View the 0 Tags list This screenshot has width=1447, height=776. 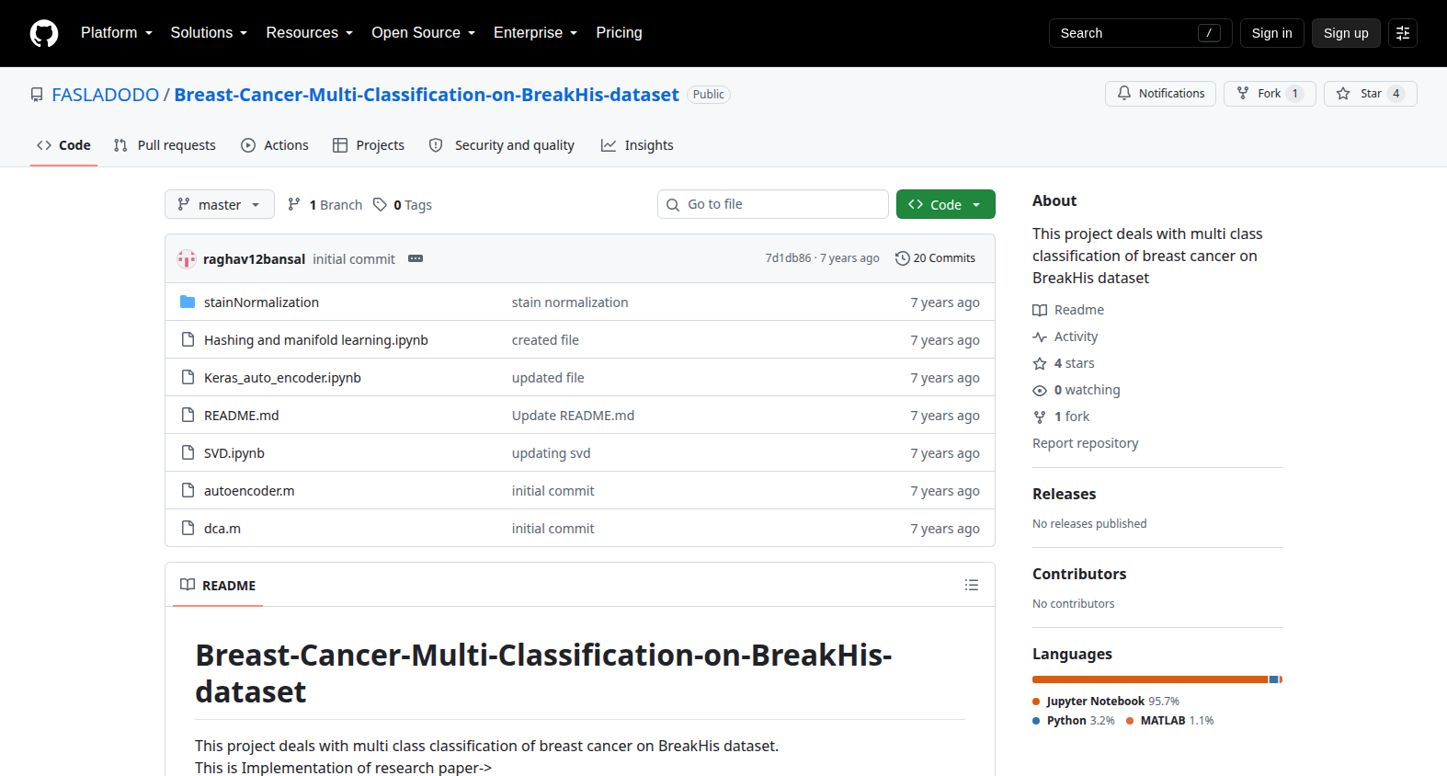tap(403, 205)
